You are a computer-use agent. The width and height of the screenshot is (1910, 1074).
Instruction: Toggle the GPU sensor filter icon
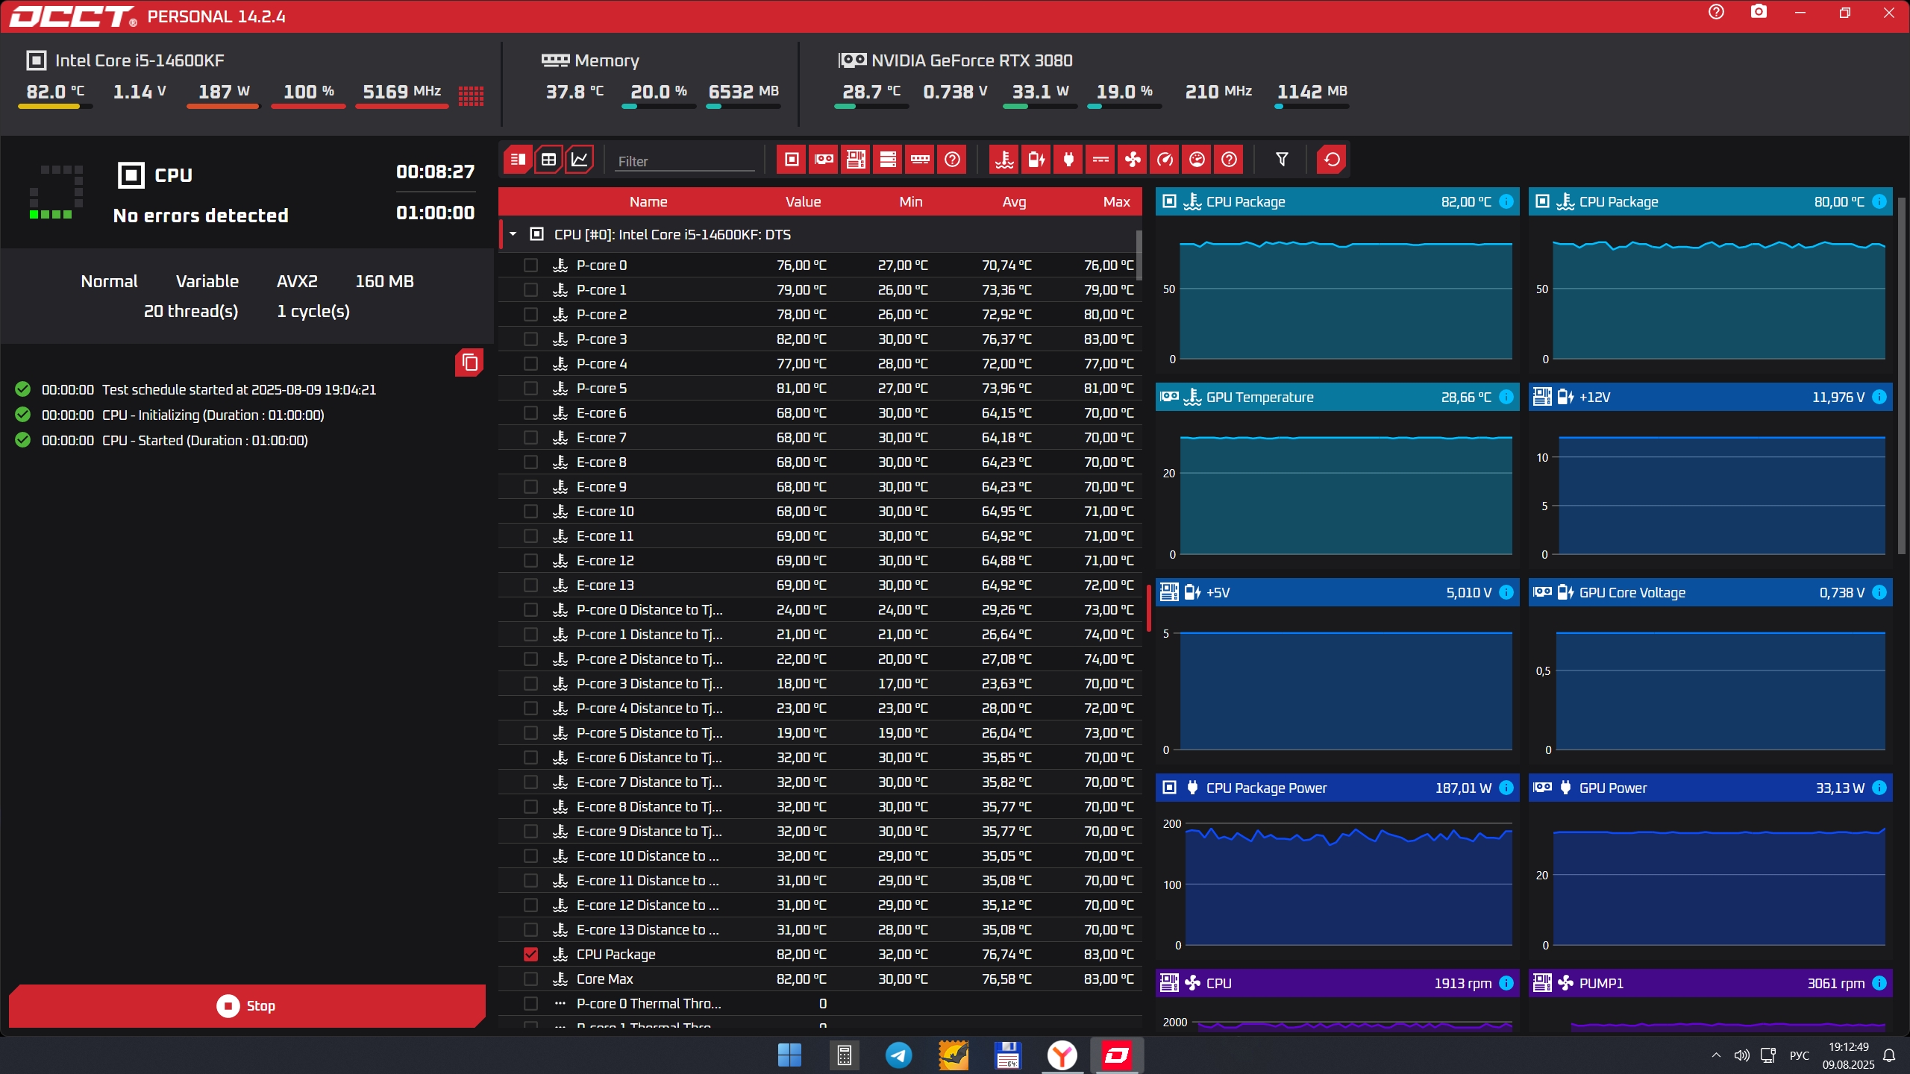[x=824, y=160]
